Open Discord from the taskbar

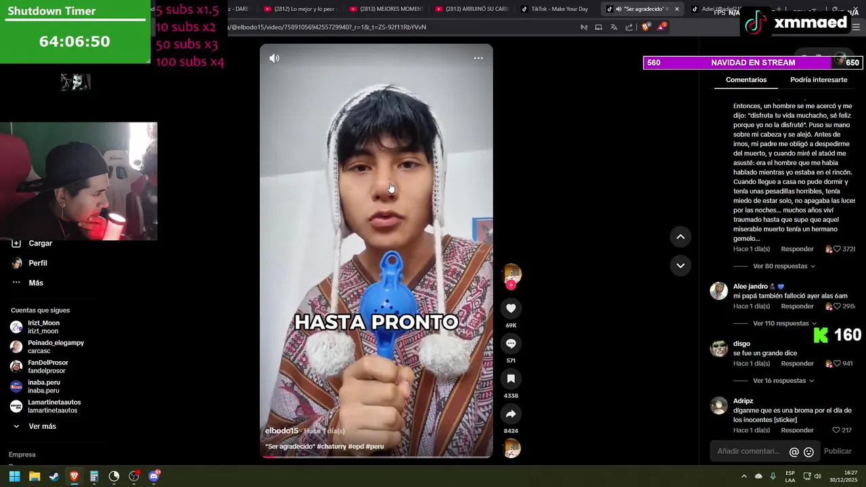coord(154,476)
